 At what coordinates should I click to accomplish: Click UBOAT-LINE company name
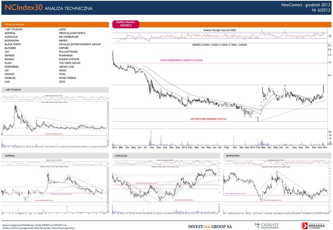coord(67,67)
